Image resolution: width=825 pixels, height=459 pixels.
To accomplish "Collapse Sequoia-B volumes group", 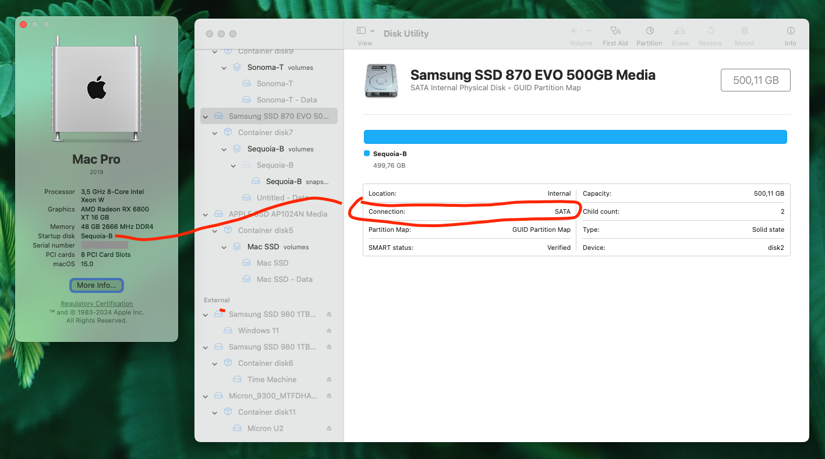I will point(224,149).
